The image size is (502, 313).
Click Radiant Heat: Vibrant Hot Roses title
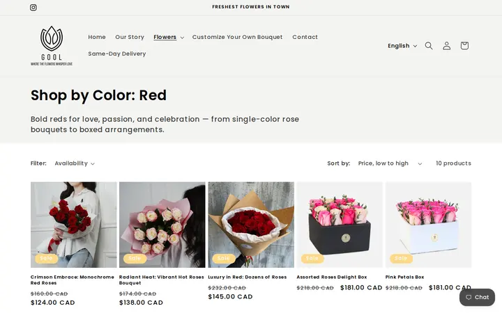pyautogui.click(x=161, y=280)
